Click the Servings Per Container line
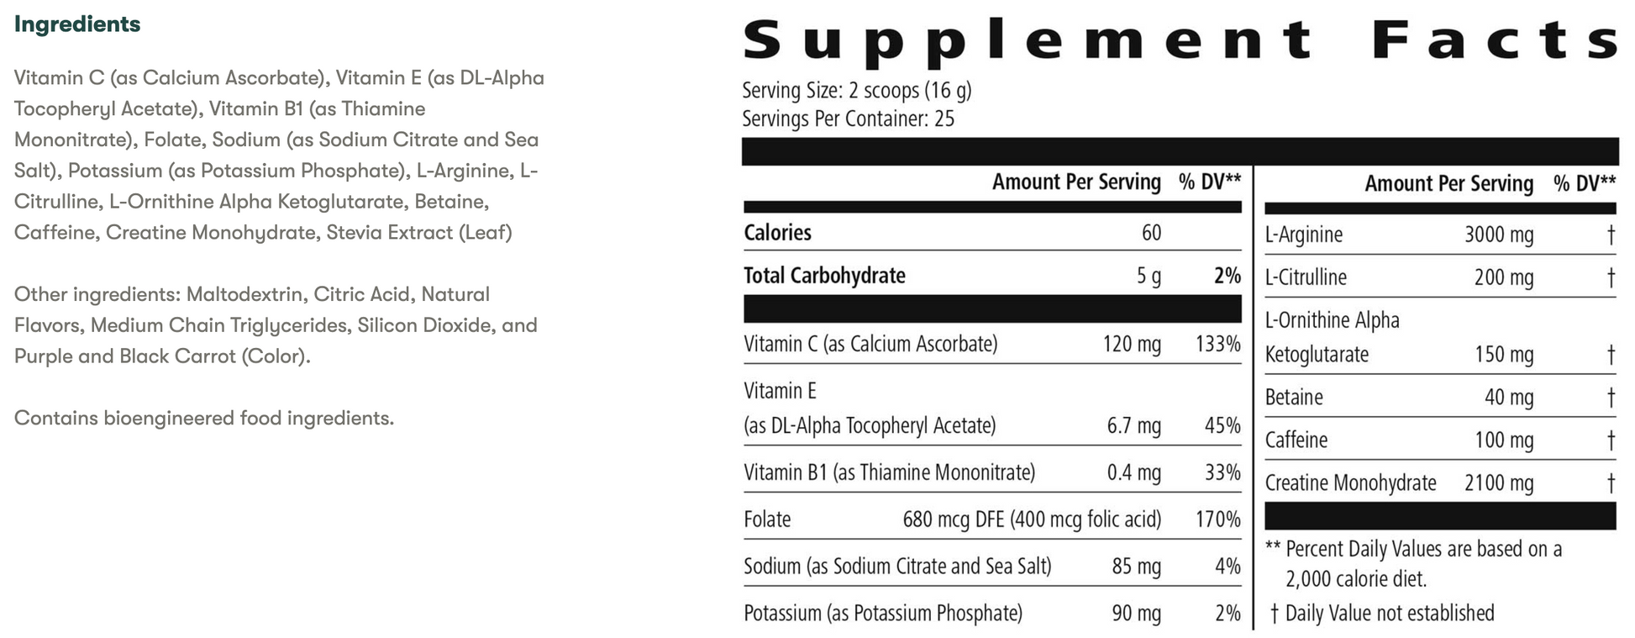1635x638 pixels. tap(848, 119)
